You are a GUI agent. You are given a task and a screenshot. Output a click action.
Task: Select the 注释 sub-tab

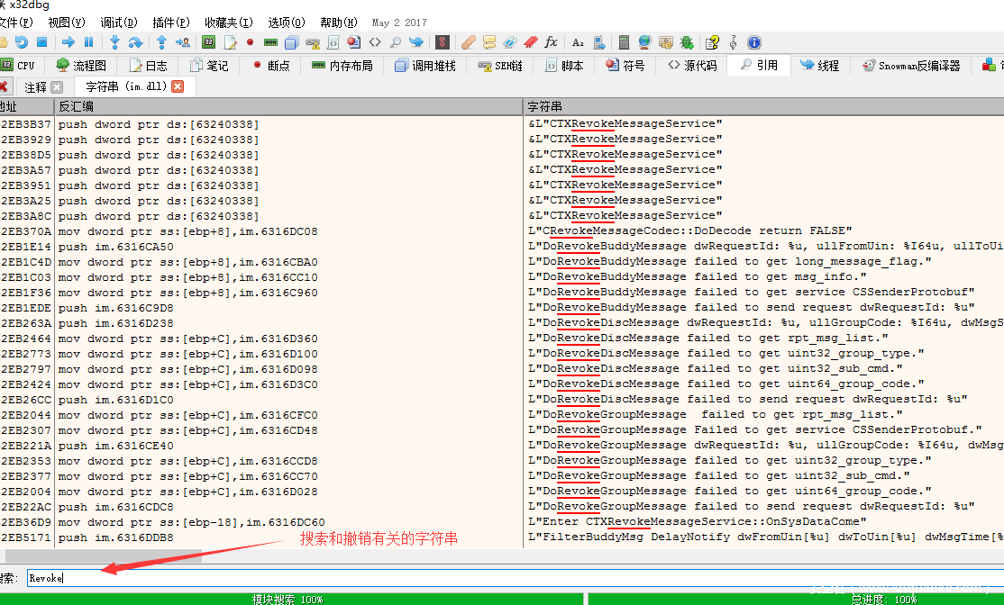(36, 87)
